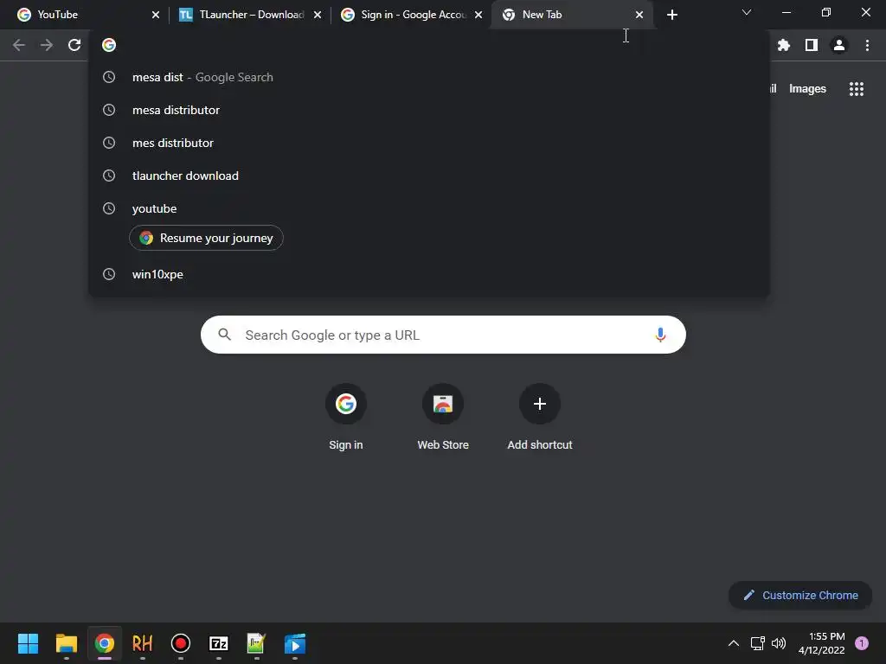Viewport: 886px width, 664px height.
Task: Open the Extensions puzzle icon
Action: (783, 45)
